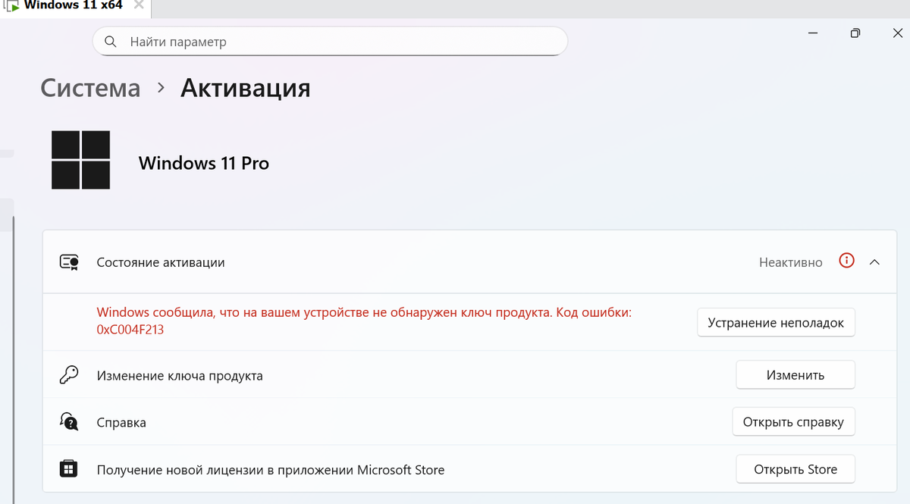910x504 pixels.
Task: Click the error code 0xC004F213 message
Action: point(364,321)
